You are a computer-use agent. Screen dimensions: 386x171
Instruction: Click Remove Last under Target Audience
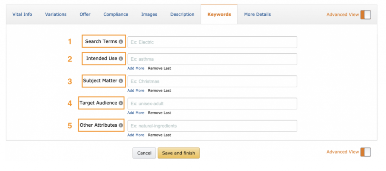(x=159, y=113)
